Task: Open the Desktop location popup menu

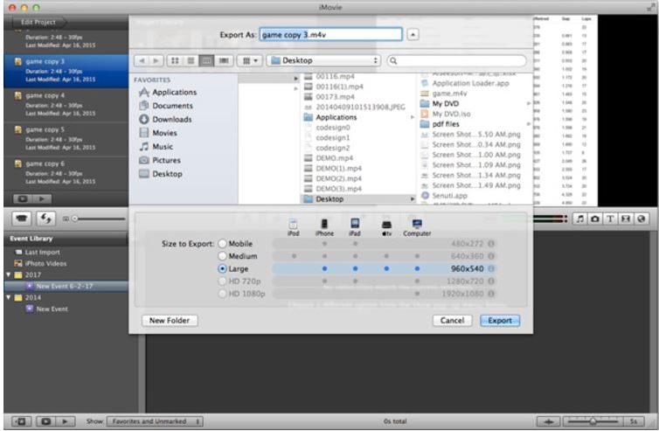Action: coord(323,60)
